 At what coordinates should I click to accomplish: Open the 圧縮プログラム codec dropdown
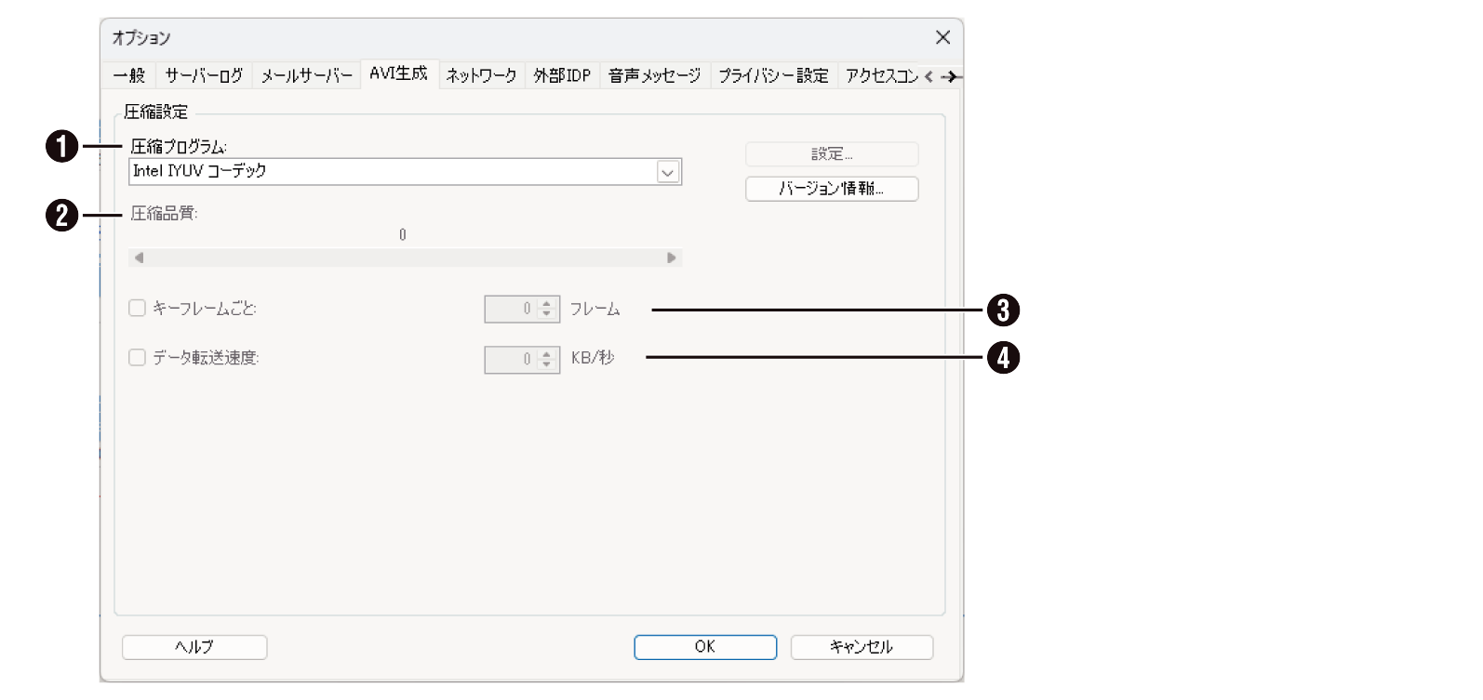tap(667, 172)
